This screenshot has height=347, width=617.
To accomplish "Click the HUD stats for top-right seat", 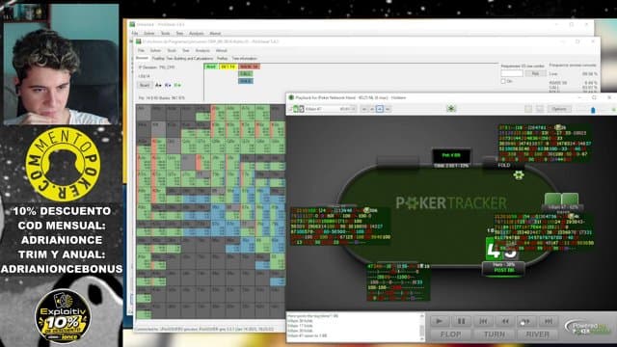I will [545, 144].
